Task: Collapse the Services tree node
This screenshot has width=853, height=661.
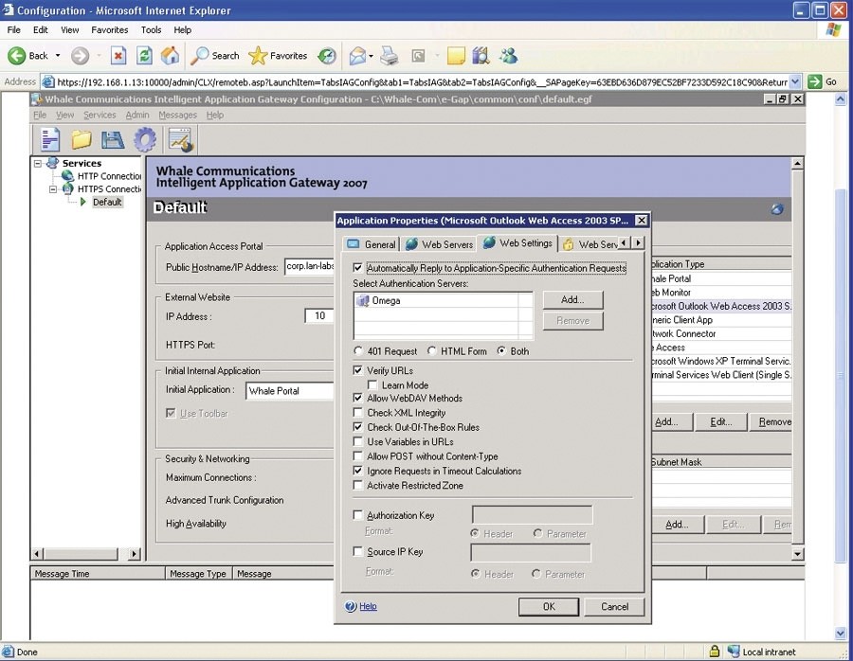Action: coord(38,163)
